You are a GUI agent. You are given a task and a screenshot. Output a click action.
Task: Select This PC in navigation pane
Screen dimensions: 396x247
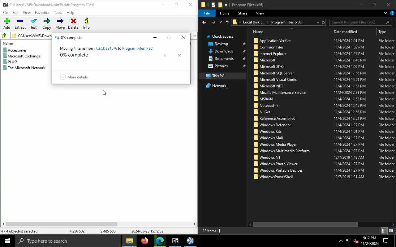click(x=218, y=76)
